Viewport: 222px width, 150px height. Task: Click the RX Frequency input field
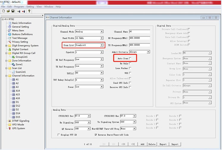pyautogui.click(x=139, y=38)
